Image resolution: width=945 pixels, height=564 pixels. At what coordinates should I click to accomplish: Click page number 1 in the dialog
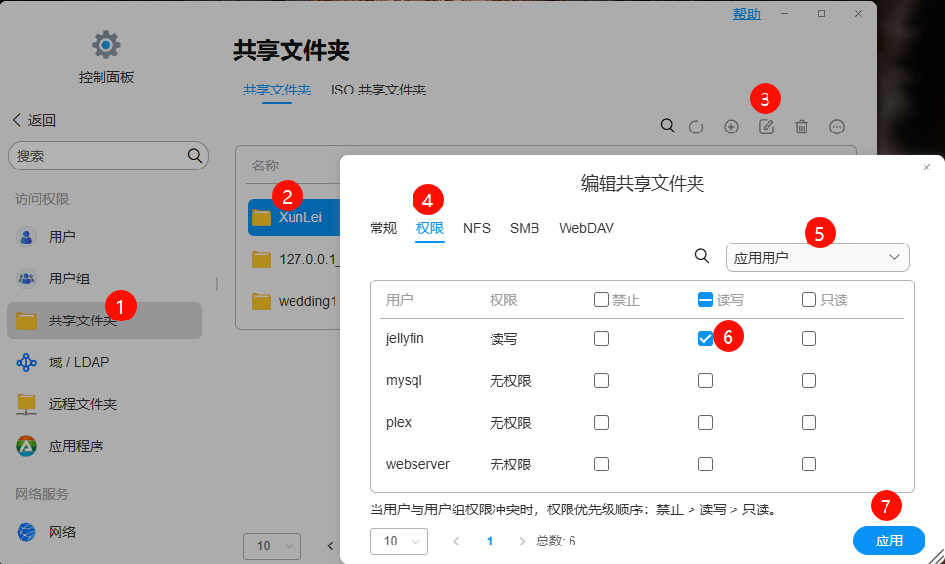[x=490, y=542]
